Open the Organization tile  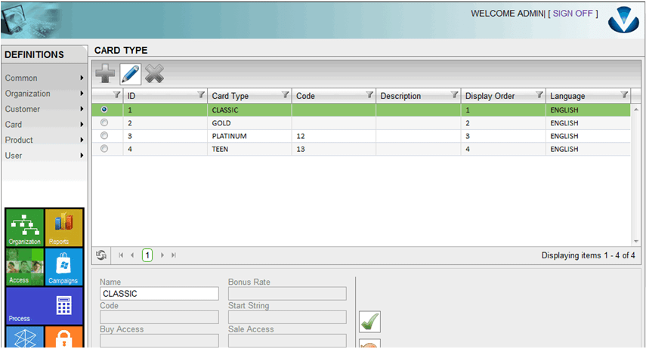coord(25,228)
